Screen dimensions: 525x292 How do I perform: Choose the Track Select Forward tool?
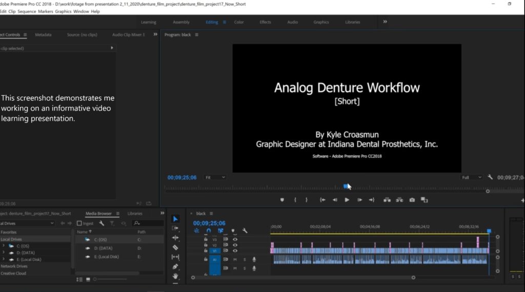[x=175, y=228]
